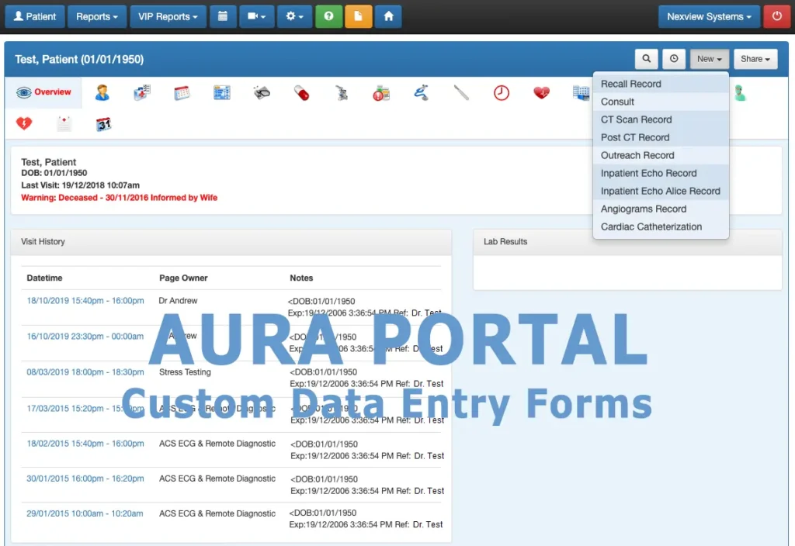Open the red pill medication icon tab
795x546 pixels.
302,93
